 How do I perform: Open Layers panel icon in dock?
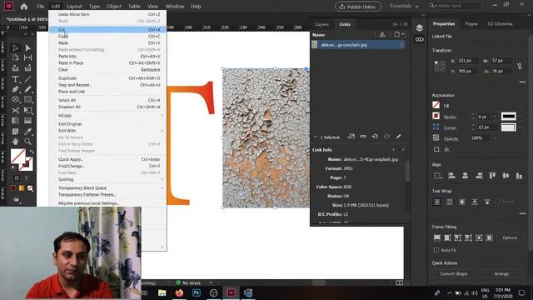point(420,27)
